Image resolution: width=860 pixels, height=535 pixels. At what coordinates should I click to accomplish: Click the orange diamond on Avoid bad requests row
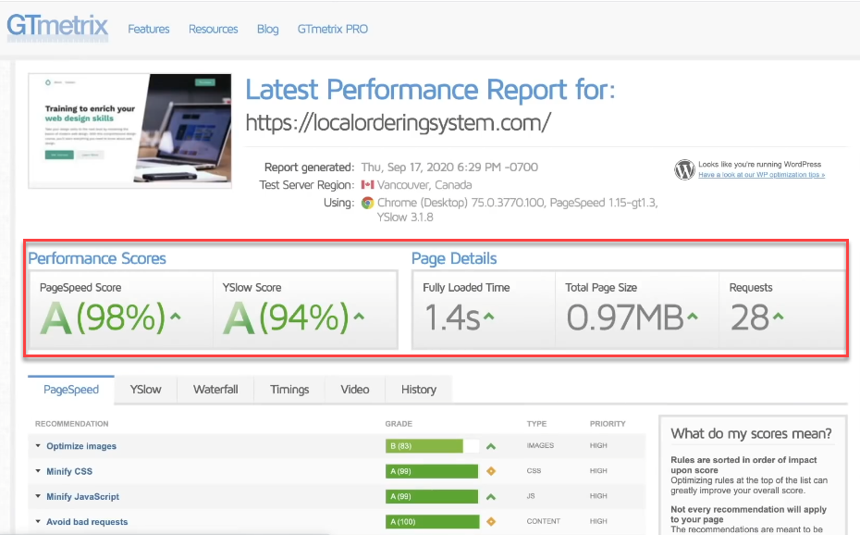(491, 521)
